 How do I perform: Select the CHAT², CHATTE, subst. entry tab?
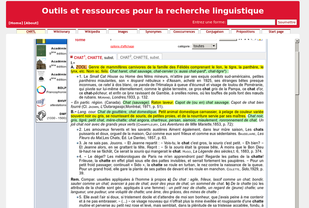coord(140,57)
